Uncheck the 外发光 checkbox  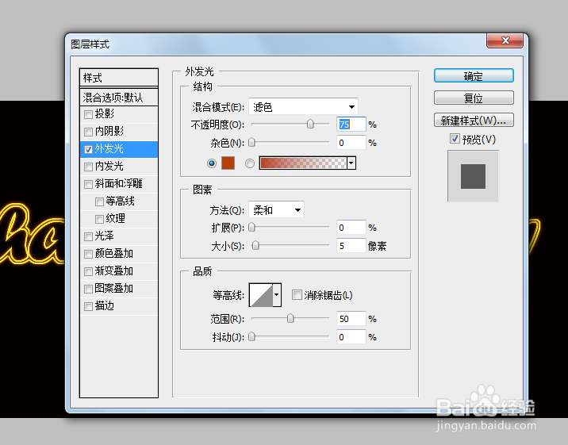coord(88,149)
